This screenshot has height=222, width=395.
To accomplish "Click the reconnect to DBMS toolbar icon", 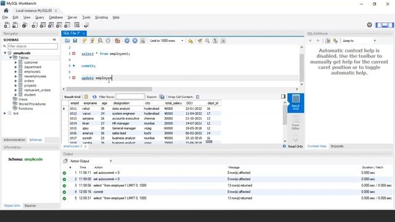I will [86, 25].
